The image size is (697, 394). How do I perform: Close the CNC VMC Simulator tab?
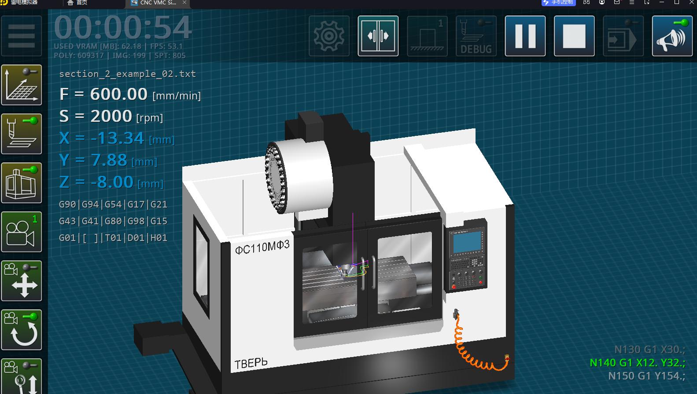point(184,3)
